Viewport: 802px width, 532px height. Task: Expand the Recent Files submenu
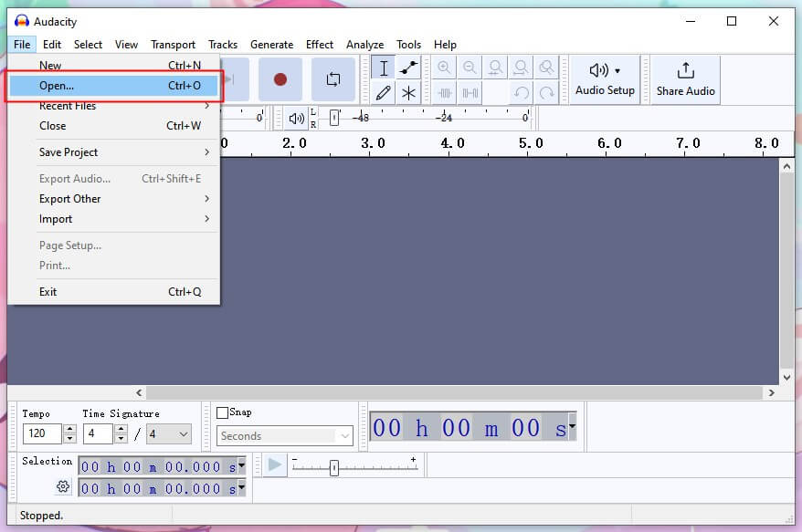coord(113,106)
